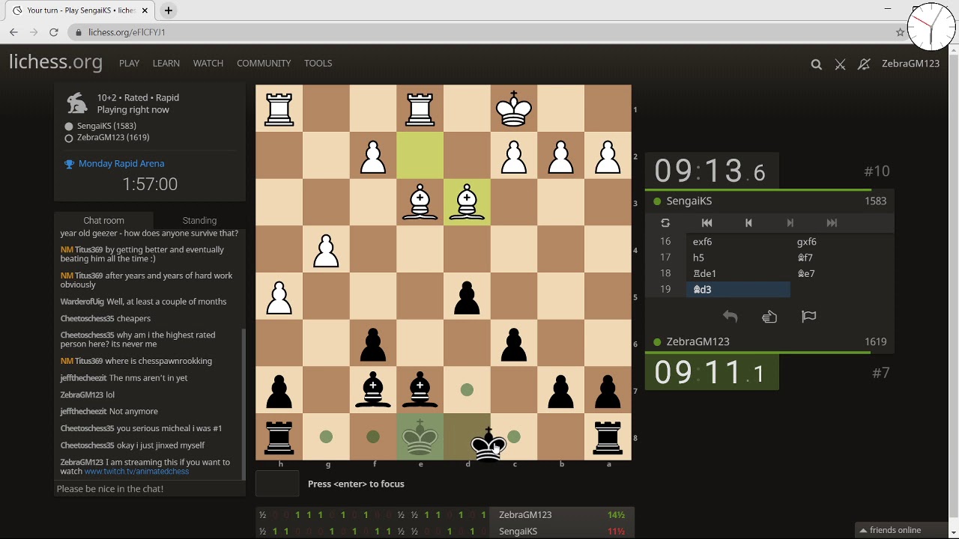Click the black rook on a8

[608, 437]
